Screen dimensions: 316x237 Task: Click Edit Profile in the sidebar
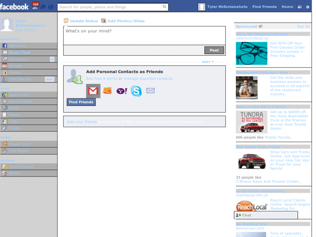click(25, 30)
